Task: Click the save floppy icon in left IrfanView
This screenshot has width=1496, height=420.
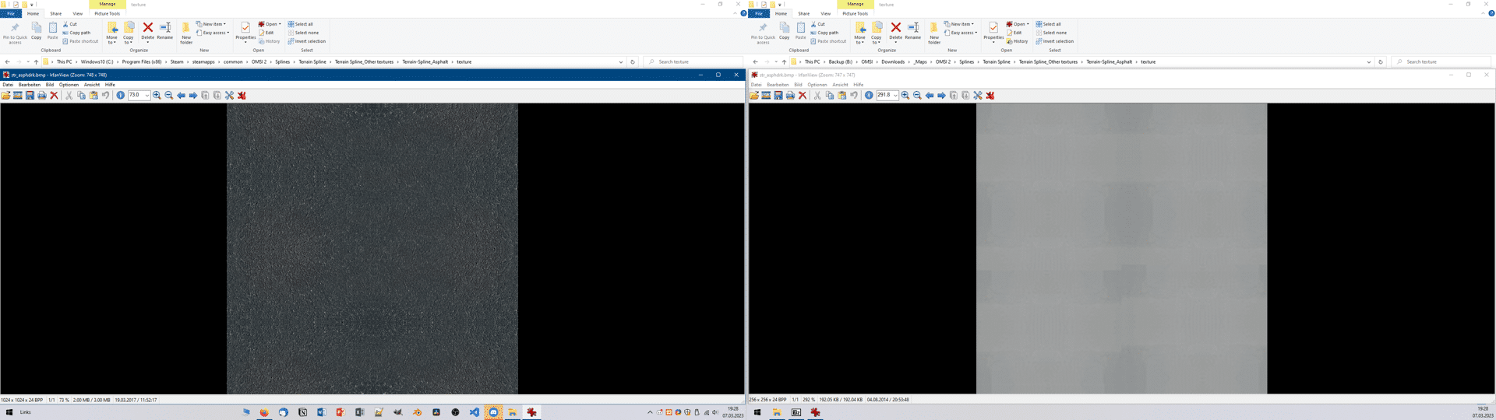Action: pyautogui.click(x=30, y=96)
